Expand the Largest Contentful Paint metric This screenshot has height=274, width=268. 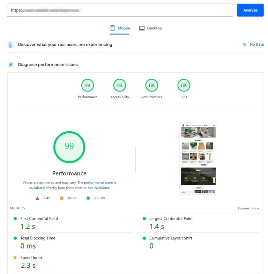[x=171, y=219]
